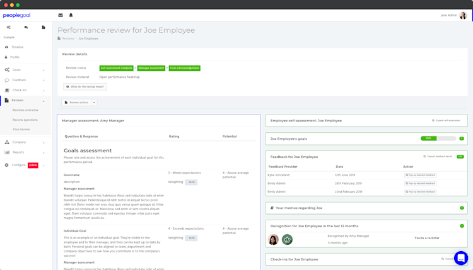Click the Check-ins for Joe Employee heading
Image resolution: width=473 pixels, height=270 pixels.
294,259
